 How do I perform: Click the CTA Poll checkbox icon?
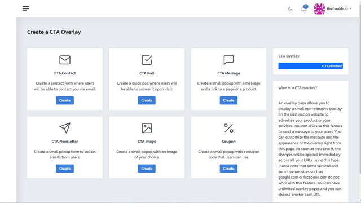147,60
